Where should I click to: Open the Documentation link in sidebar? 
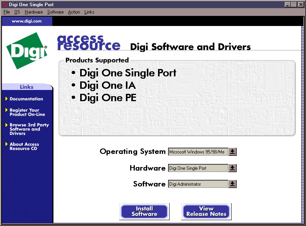point(26,99)
